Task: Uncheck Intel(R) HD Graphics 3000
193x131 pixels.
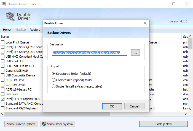Action: pos(2,99)
